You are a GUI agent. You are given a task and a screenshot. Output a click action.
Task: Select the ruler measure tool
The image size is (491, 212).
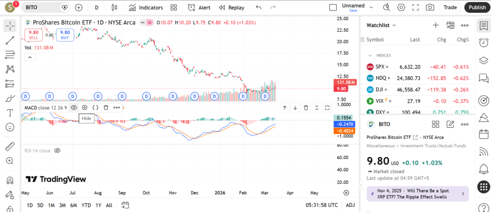click(10, 146)
